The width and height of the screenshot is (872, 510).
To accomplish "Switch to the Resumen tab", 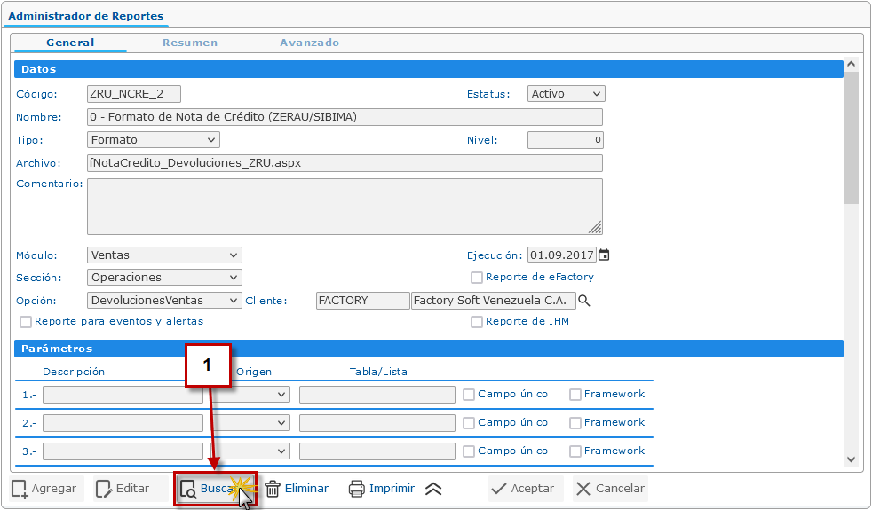I will click(189, 43).
